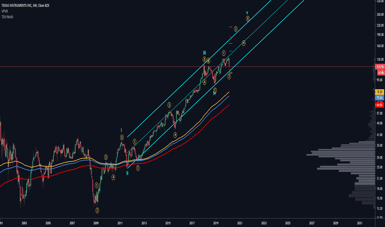
Task: Select the upper cyan trend channel line
Action: (199, 69)
